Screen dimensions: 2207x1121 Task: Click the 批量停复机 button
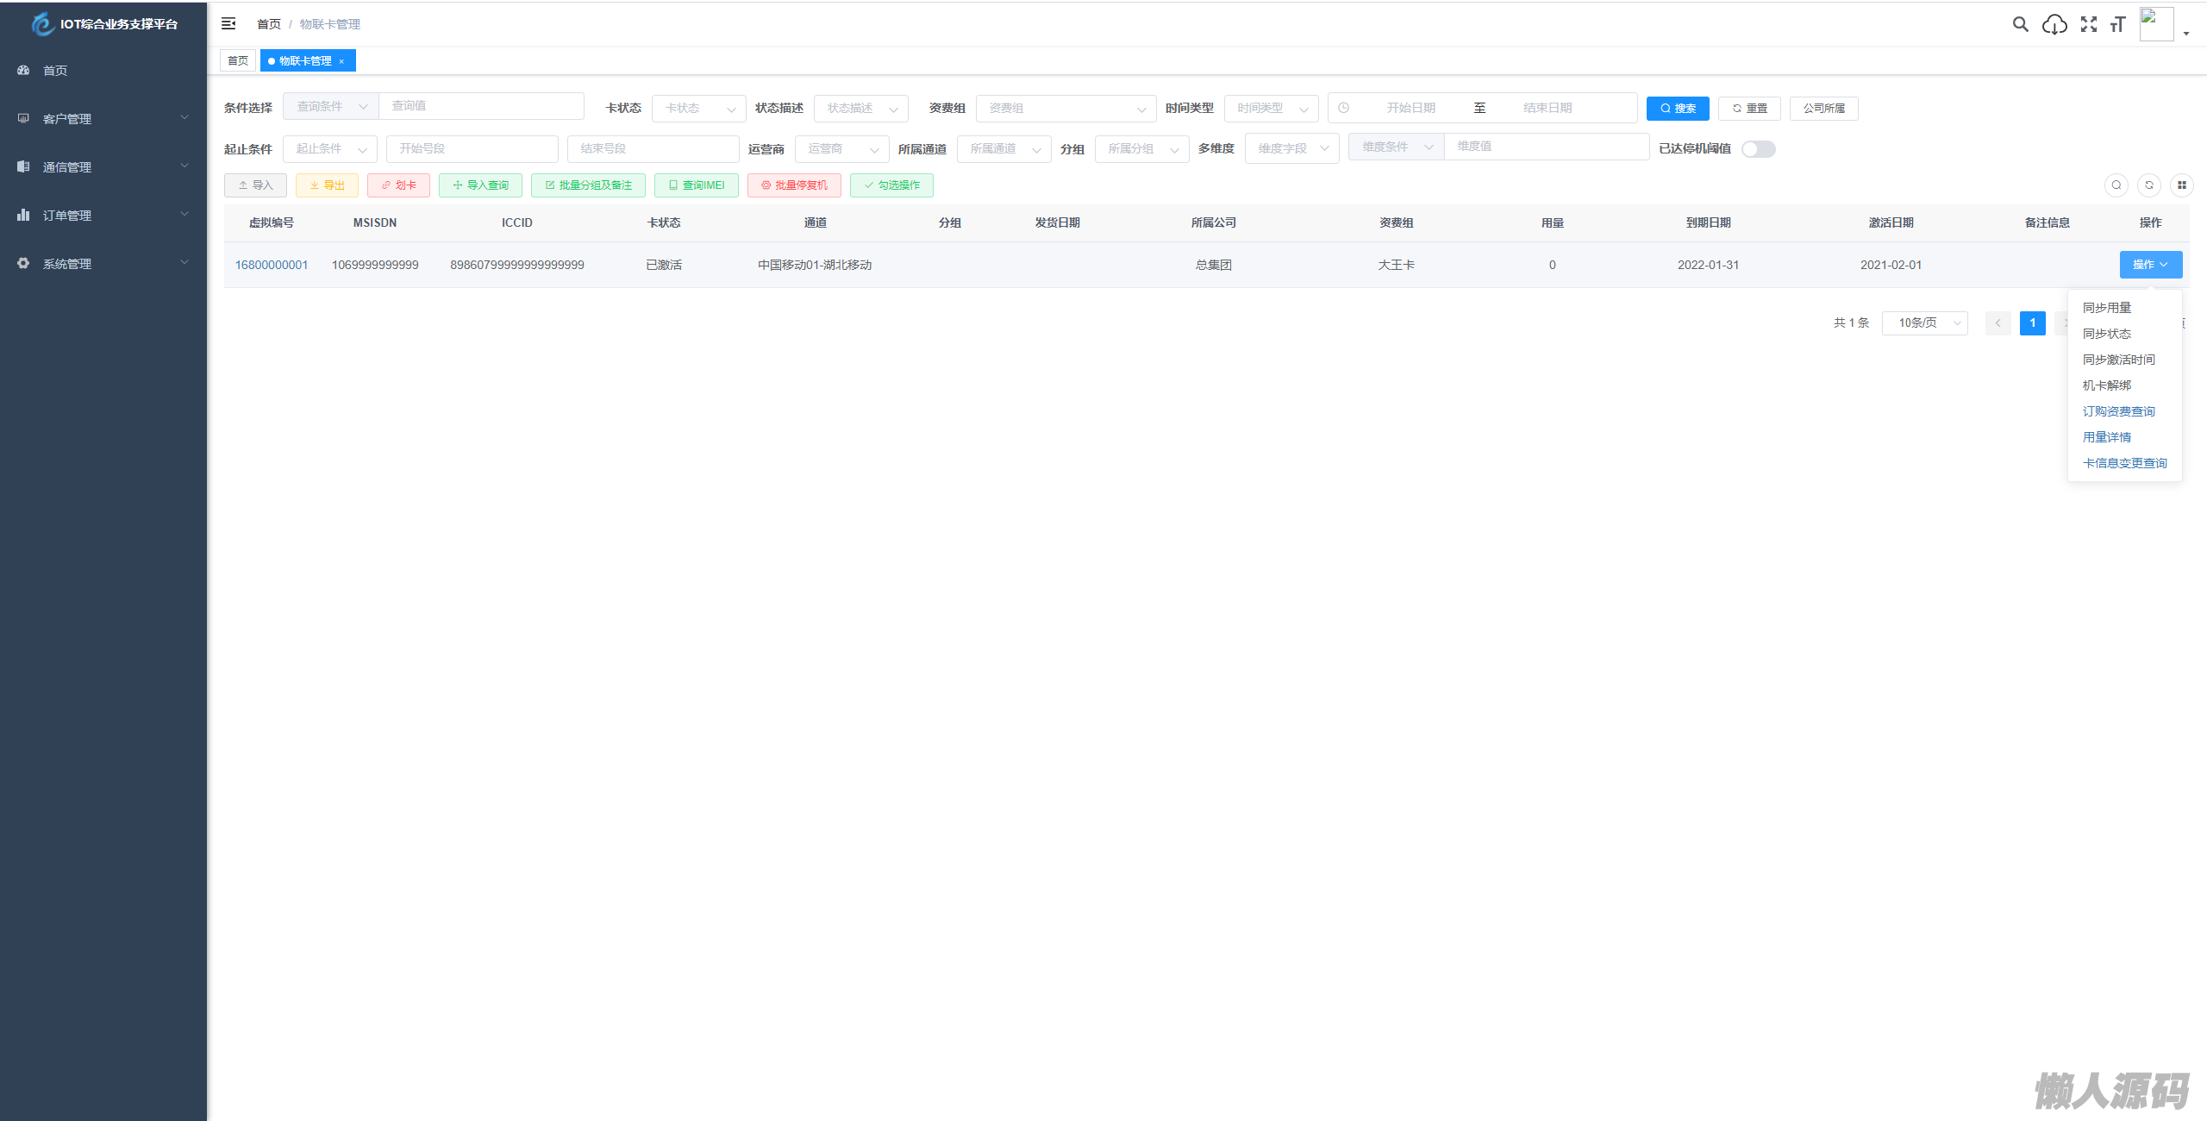coord(794,185)
